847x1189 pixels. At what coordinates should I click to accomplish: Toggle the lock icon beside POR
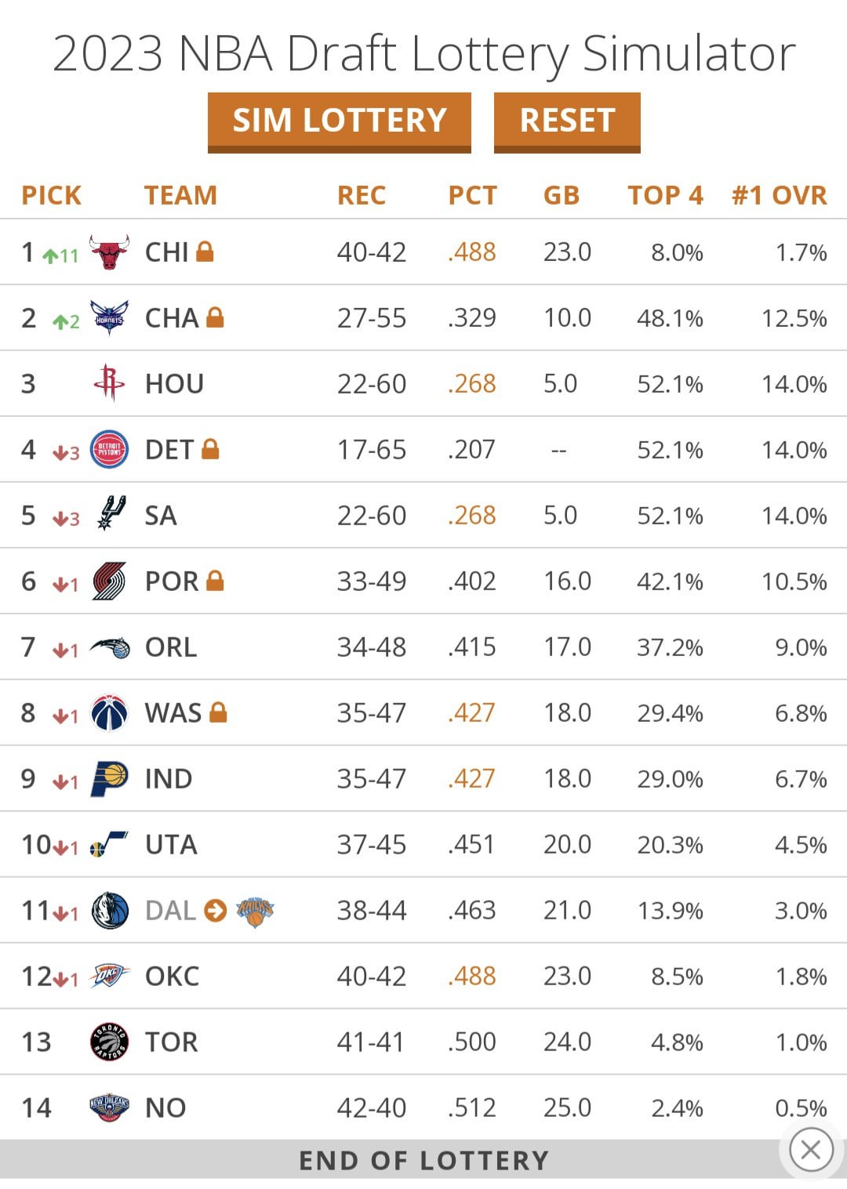215,581
